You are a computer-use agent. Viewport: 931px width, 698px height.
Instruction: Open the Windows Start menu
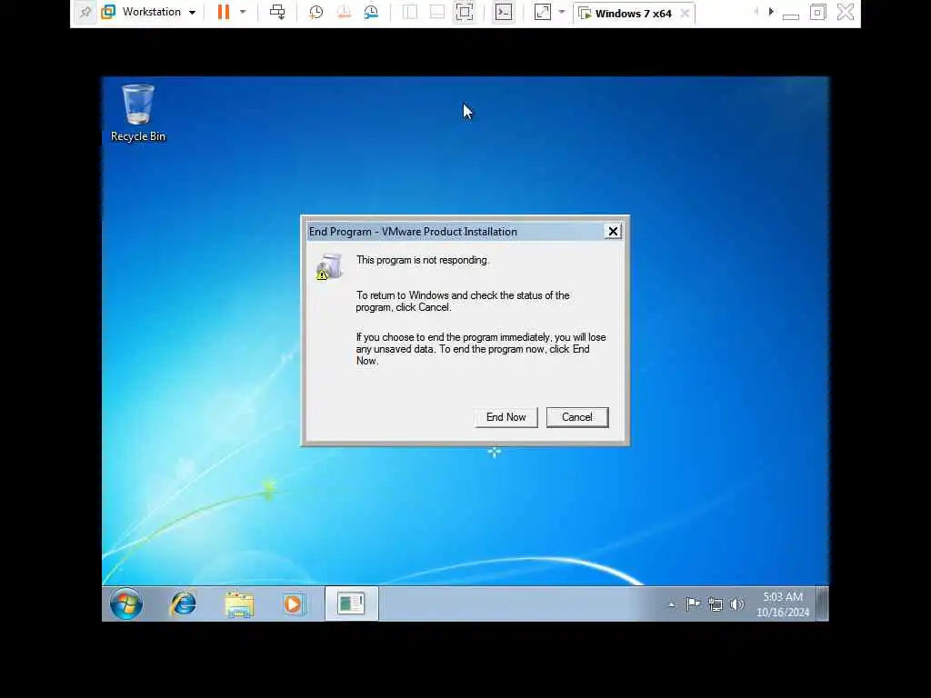pyautogui.click(x=126, y=603)
